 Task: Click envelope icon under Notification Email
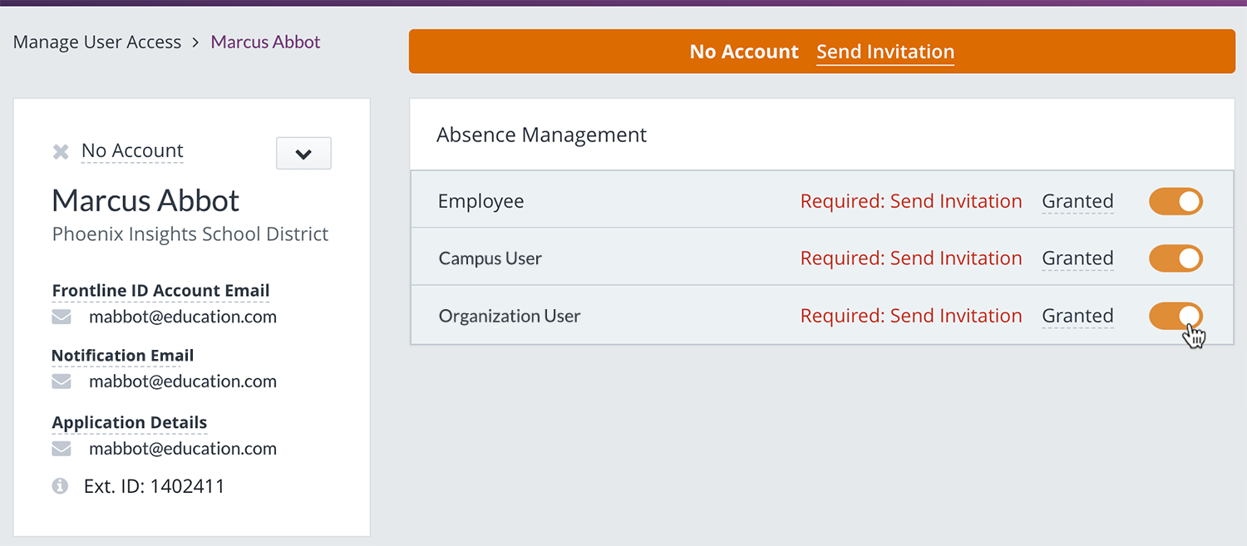tap(62, 381)
